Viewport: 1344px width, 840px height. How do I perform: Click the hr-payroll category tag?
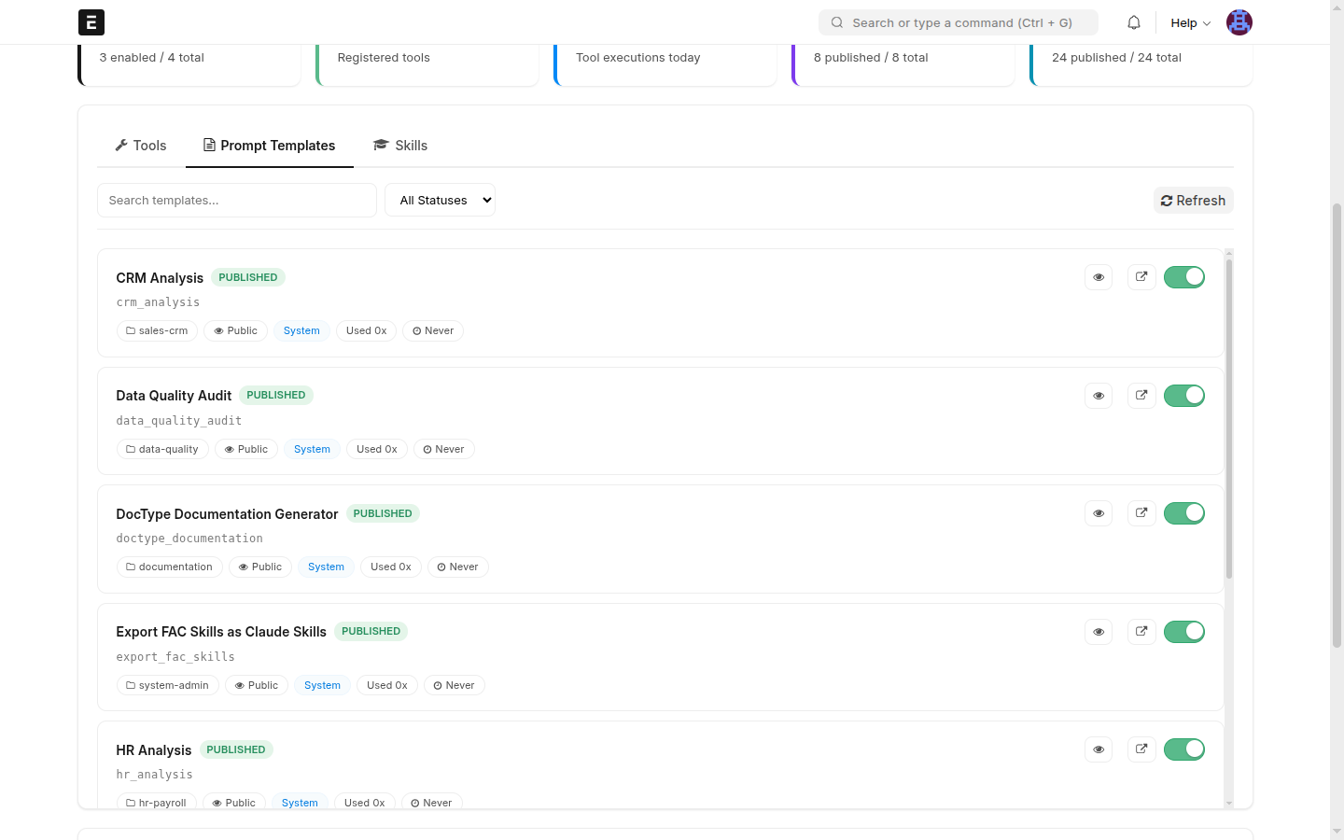point(156,803)
